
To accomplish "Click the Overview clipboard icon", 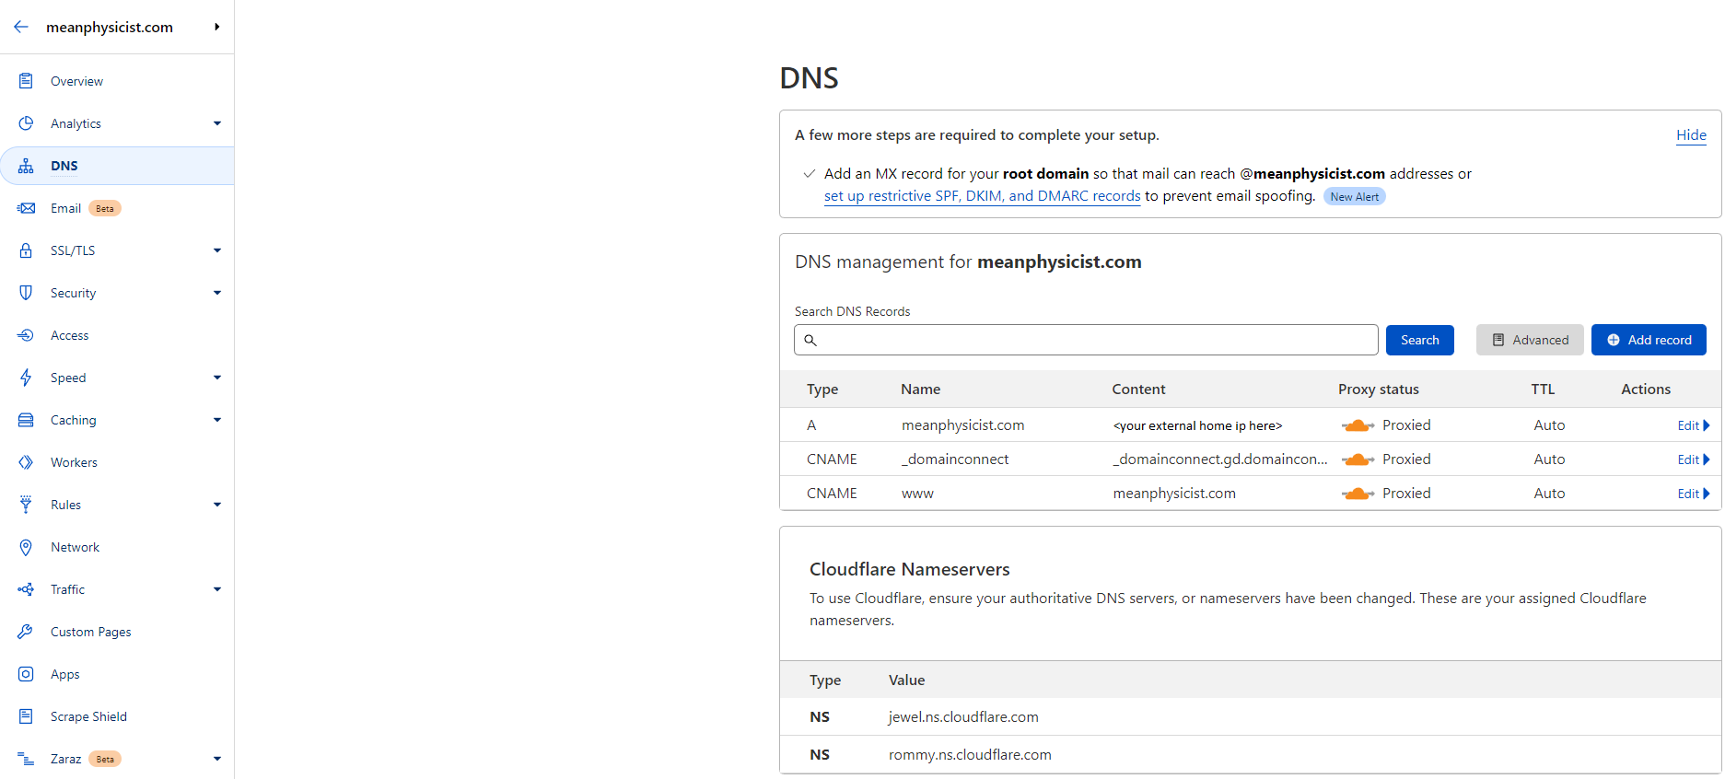I will click(26, 81).
